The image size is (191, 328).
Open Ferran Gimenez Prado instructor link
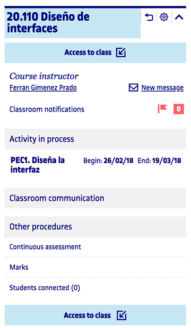(x=43, y=87)
